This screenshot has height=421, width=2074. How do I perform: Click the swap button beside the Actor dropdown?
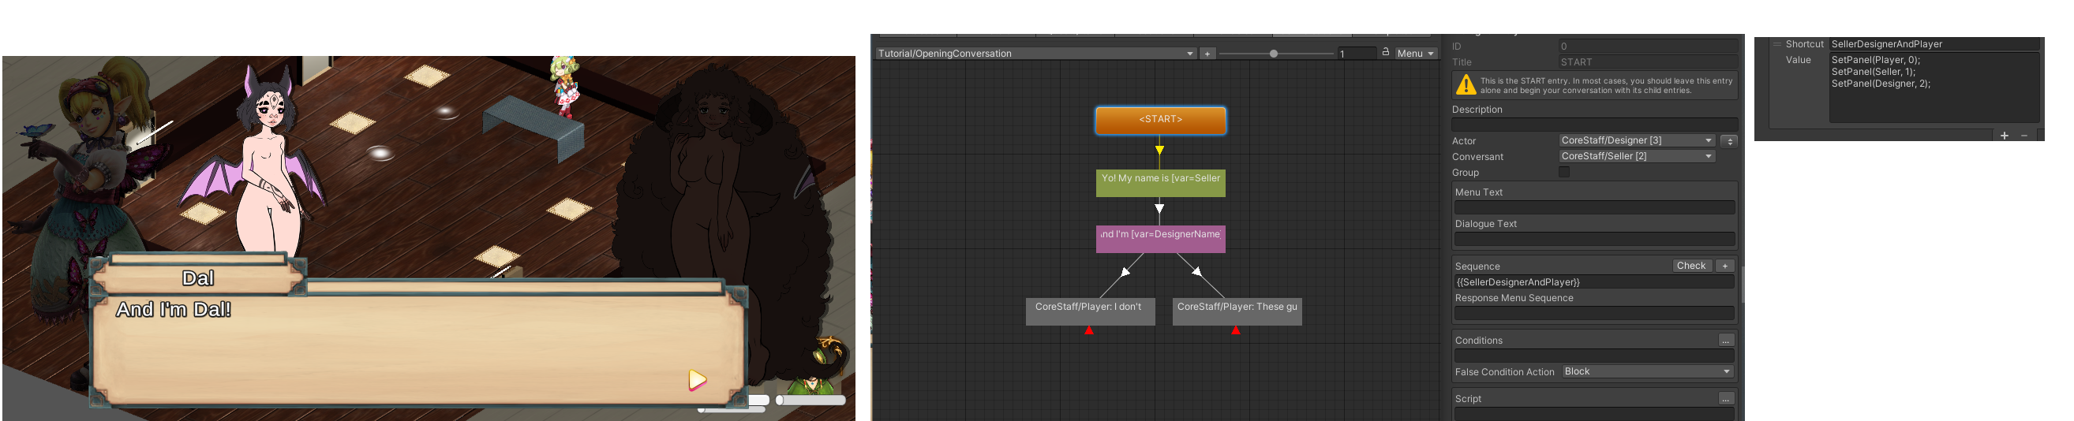(x=1728, y=141)
